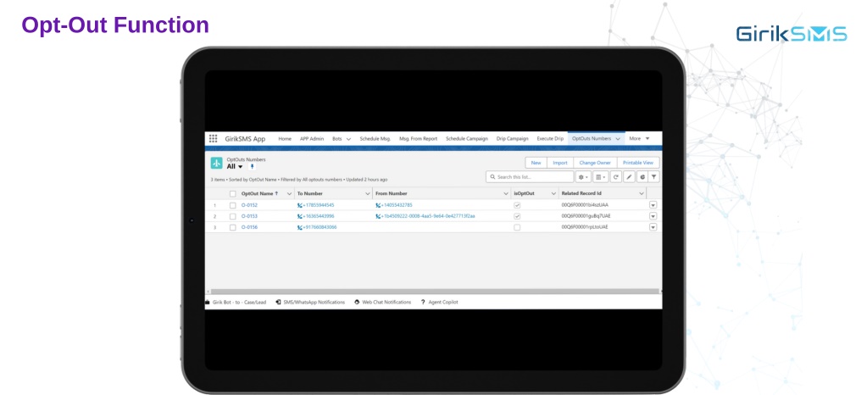Open the APP Admin tab
867x395 pixels.
312,139
